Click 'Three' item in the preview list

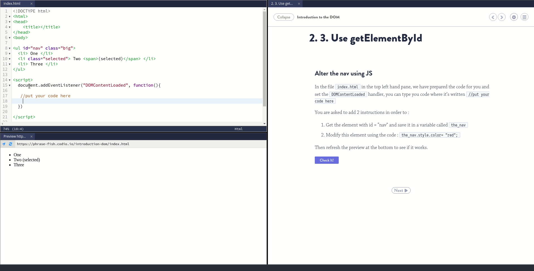(x=19, y=165)
